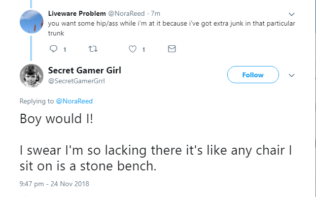Click the 'Boy would I!' tweet text
Image resolution: width=316 pixels, height=197 pixels.
[x=56, y=119]
